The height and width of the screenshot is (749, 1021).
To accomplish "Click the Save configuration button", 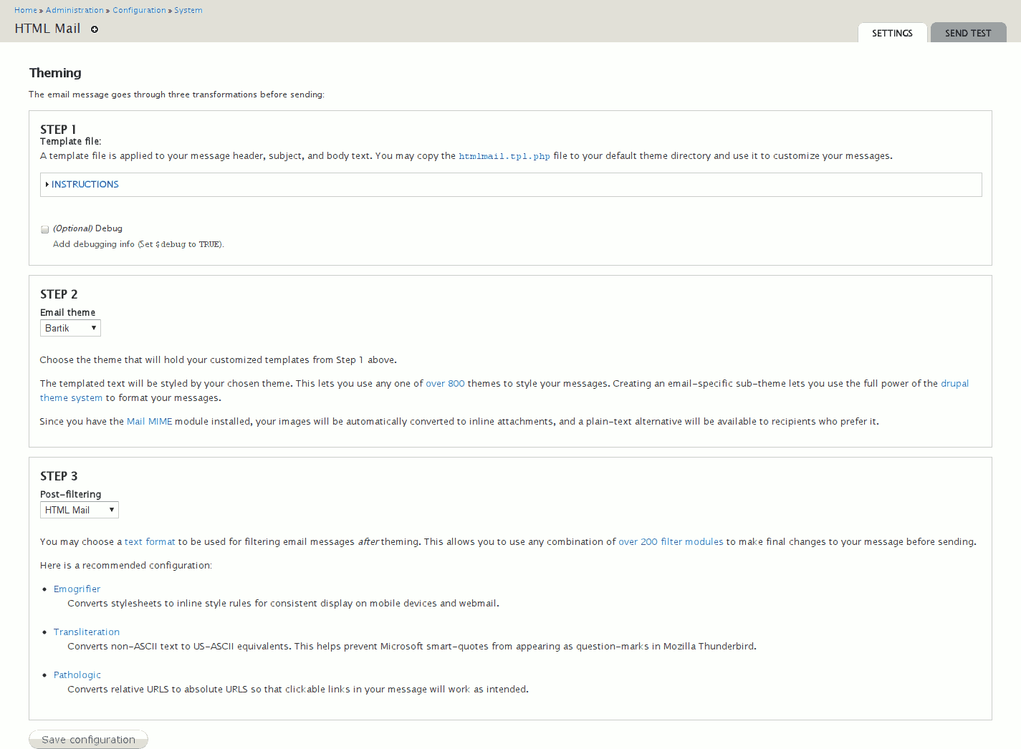I will pyautogui.click(x=88, y=740).
